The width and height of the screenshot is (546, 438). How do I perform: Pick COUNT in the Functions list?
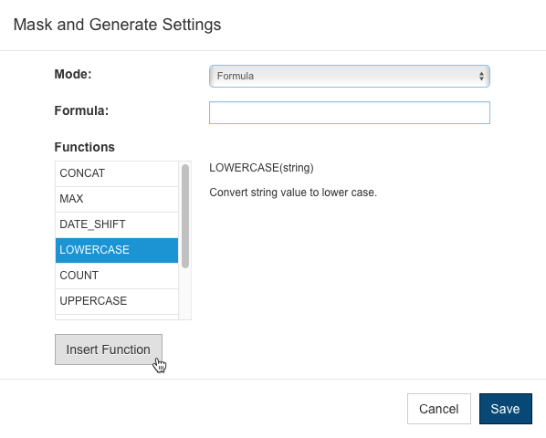point(117,276)
